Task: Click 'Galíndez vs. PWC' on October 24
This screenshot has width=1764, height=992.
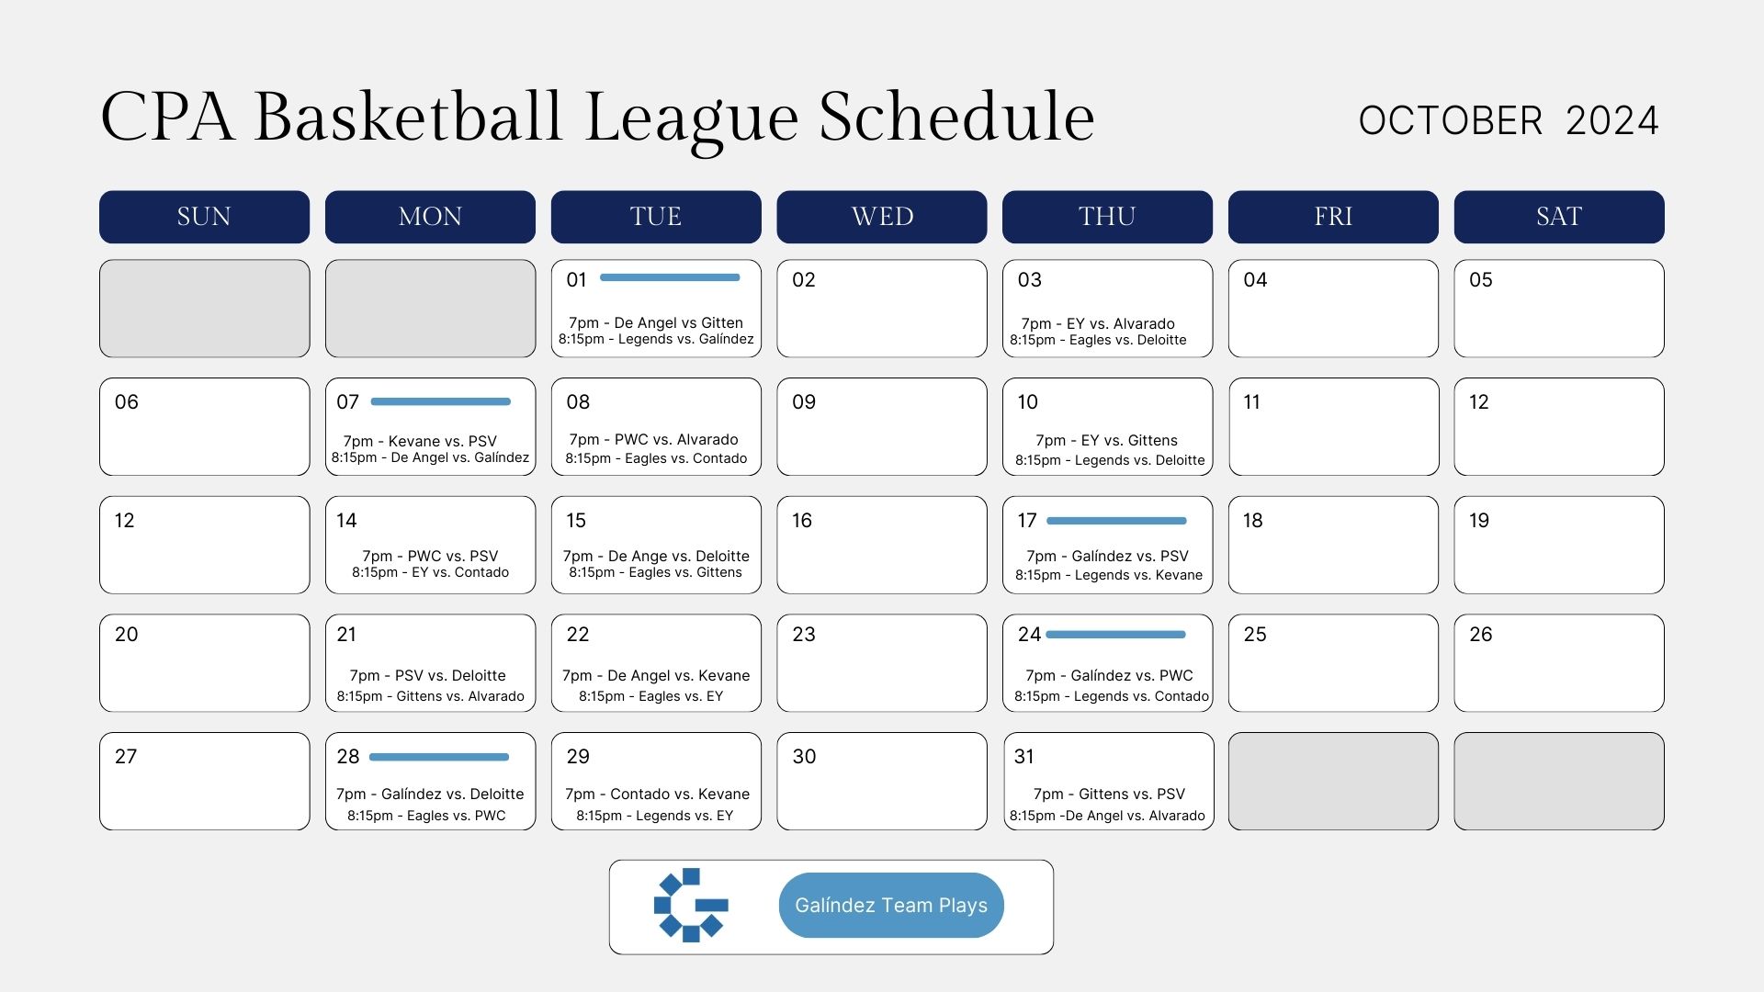Action: 1132,675
